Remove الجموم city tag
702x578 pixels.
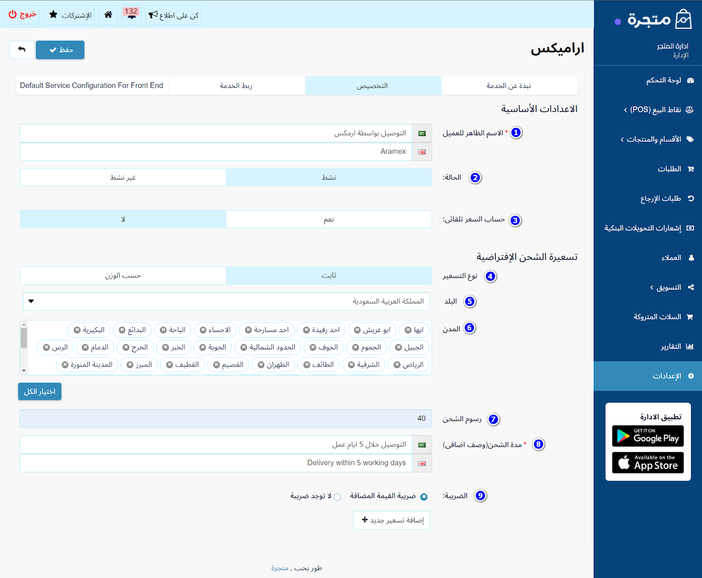[x=355, y=347]
